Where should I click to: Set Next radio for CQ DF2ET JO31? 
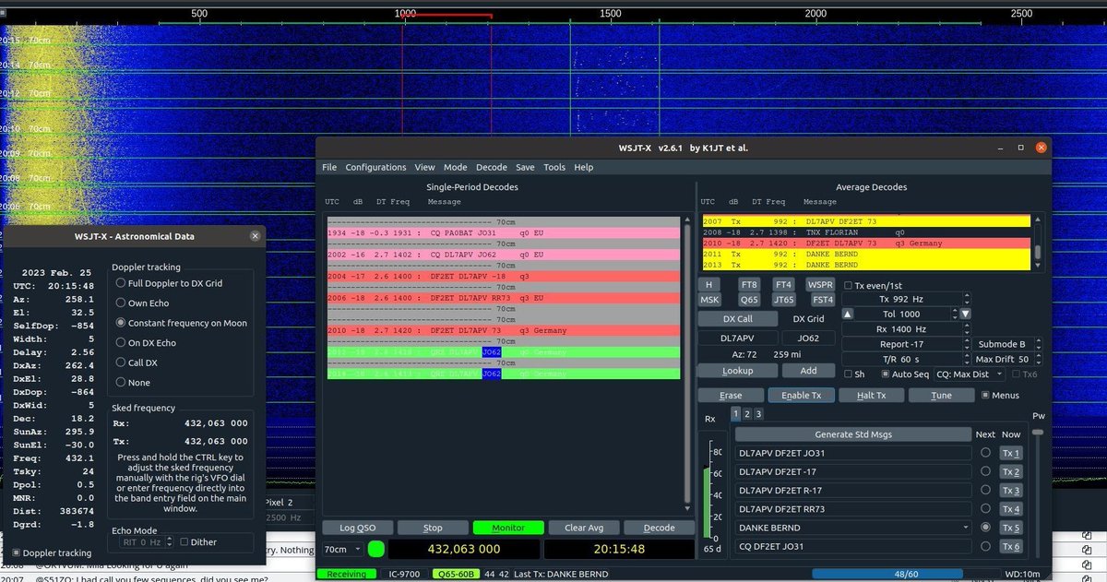click(985, 546)
